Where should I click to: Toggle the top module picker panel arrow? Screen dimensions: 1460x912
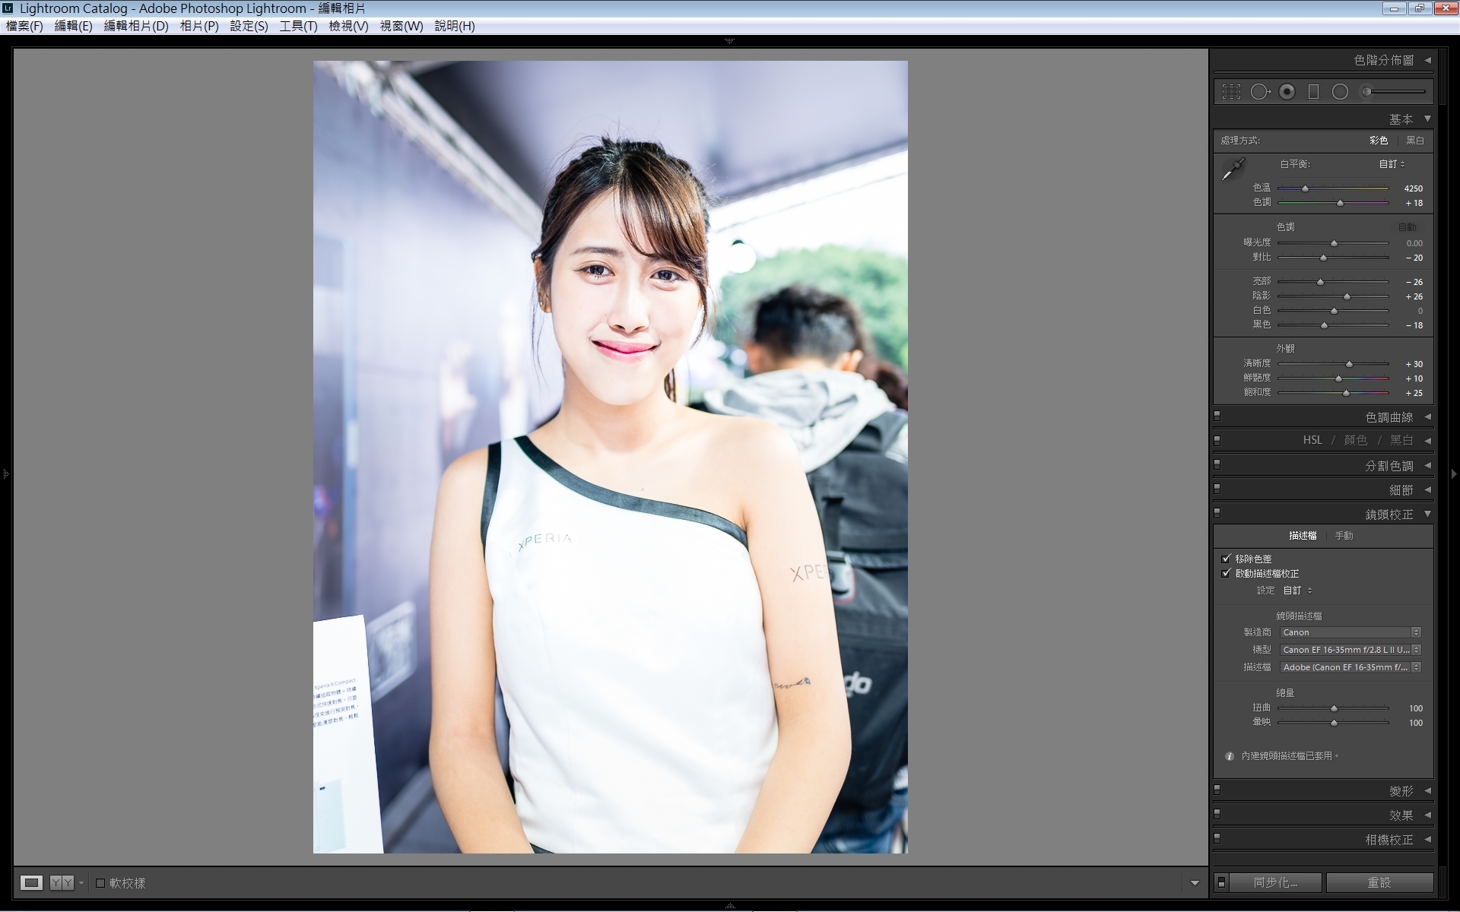pyautogui.click(x=729, y=41)
